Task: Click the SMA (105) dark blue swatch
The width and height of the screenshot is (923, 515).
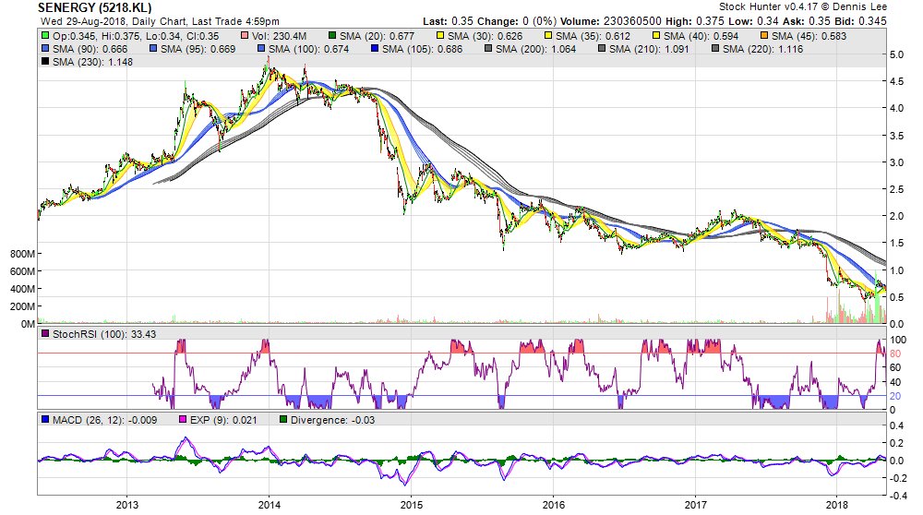Action: 375,49
